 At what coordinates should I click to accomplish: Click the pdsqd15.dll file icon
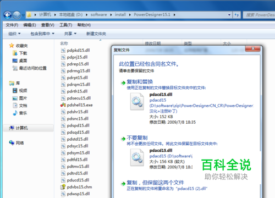[63, 132]
